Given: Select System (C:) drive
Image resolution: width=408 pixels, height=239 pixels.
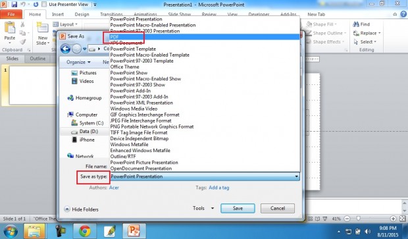Looking at the screenshot, I should (x=87, y=123).
